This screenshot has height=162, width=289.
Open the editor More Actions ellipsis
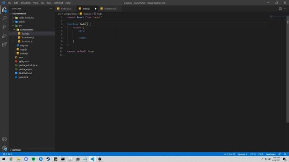[x=285, y=9]
